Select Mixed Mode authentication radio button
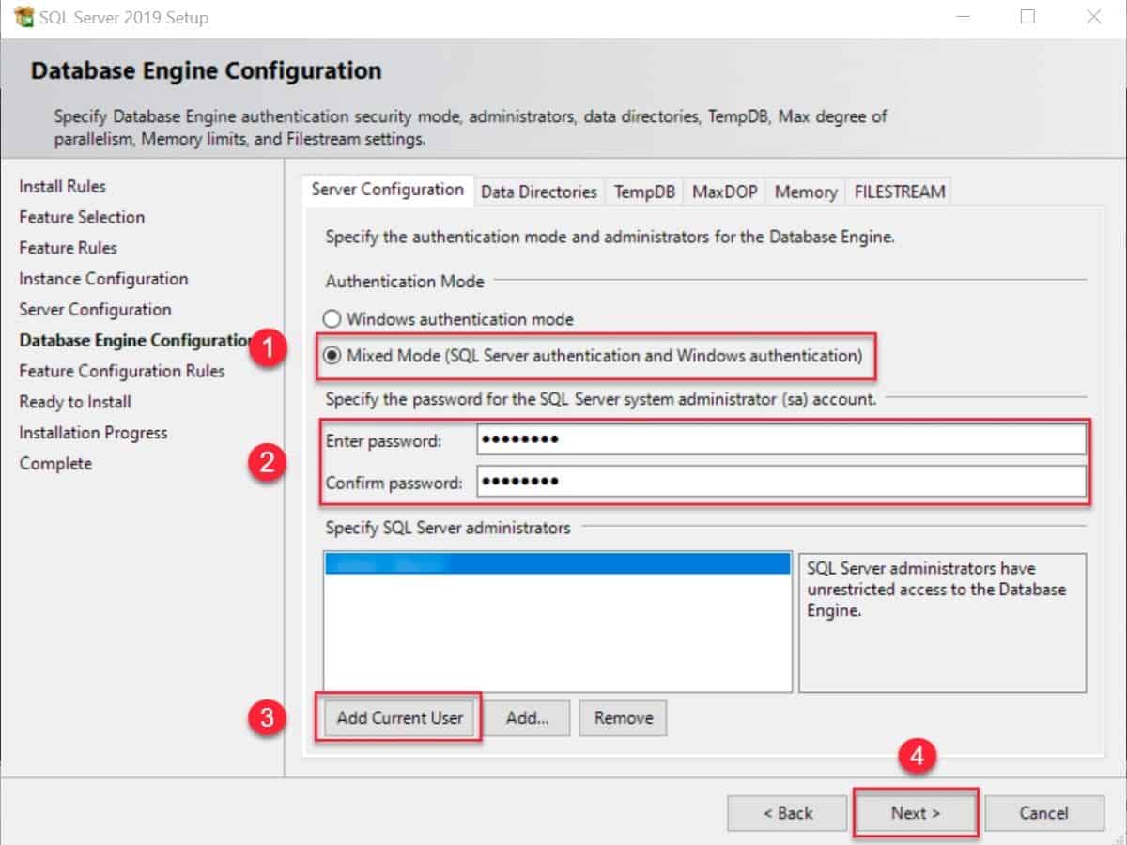 coord(332,356)
